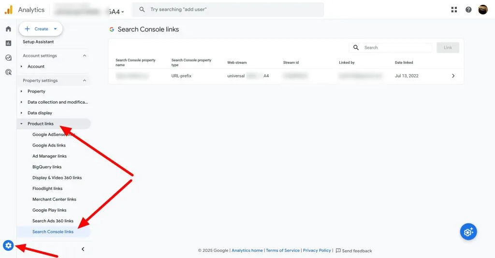
Task: Open Analytics home footer link
Action: click(x=247, y=250)
